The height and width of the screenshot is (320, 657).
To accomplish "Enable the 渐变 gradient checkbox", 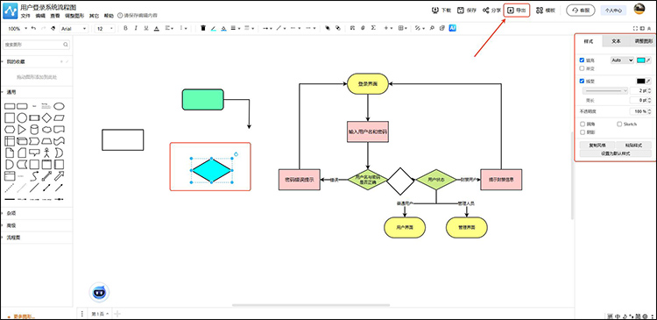I will pyautogui.click(x=582, y=68).
